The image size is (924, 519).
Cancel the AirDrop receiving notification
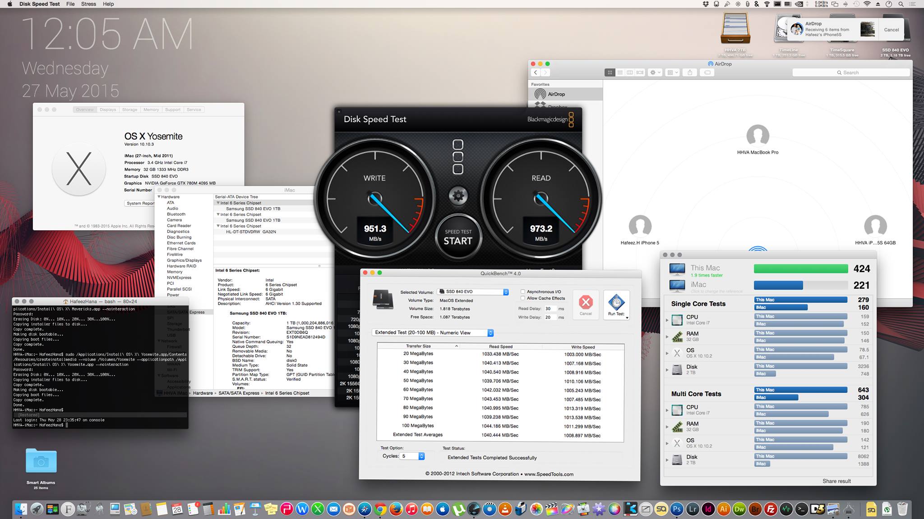[891, 30]
